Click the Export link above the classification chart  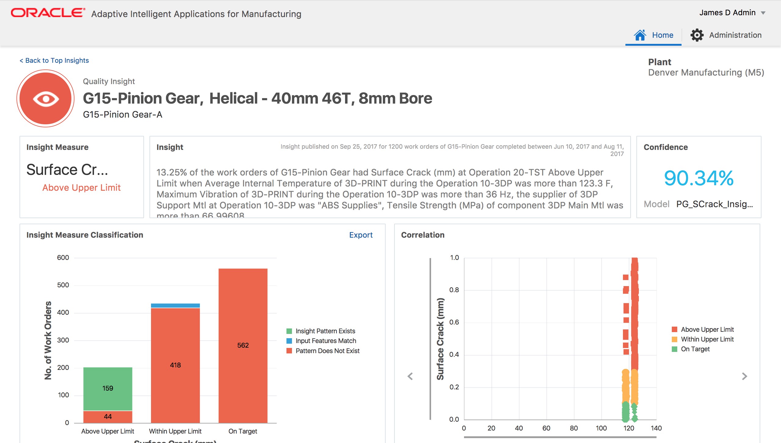(361, 235)
